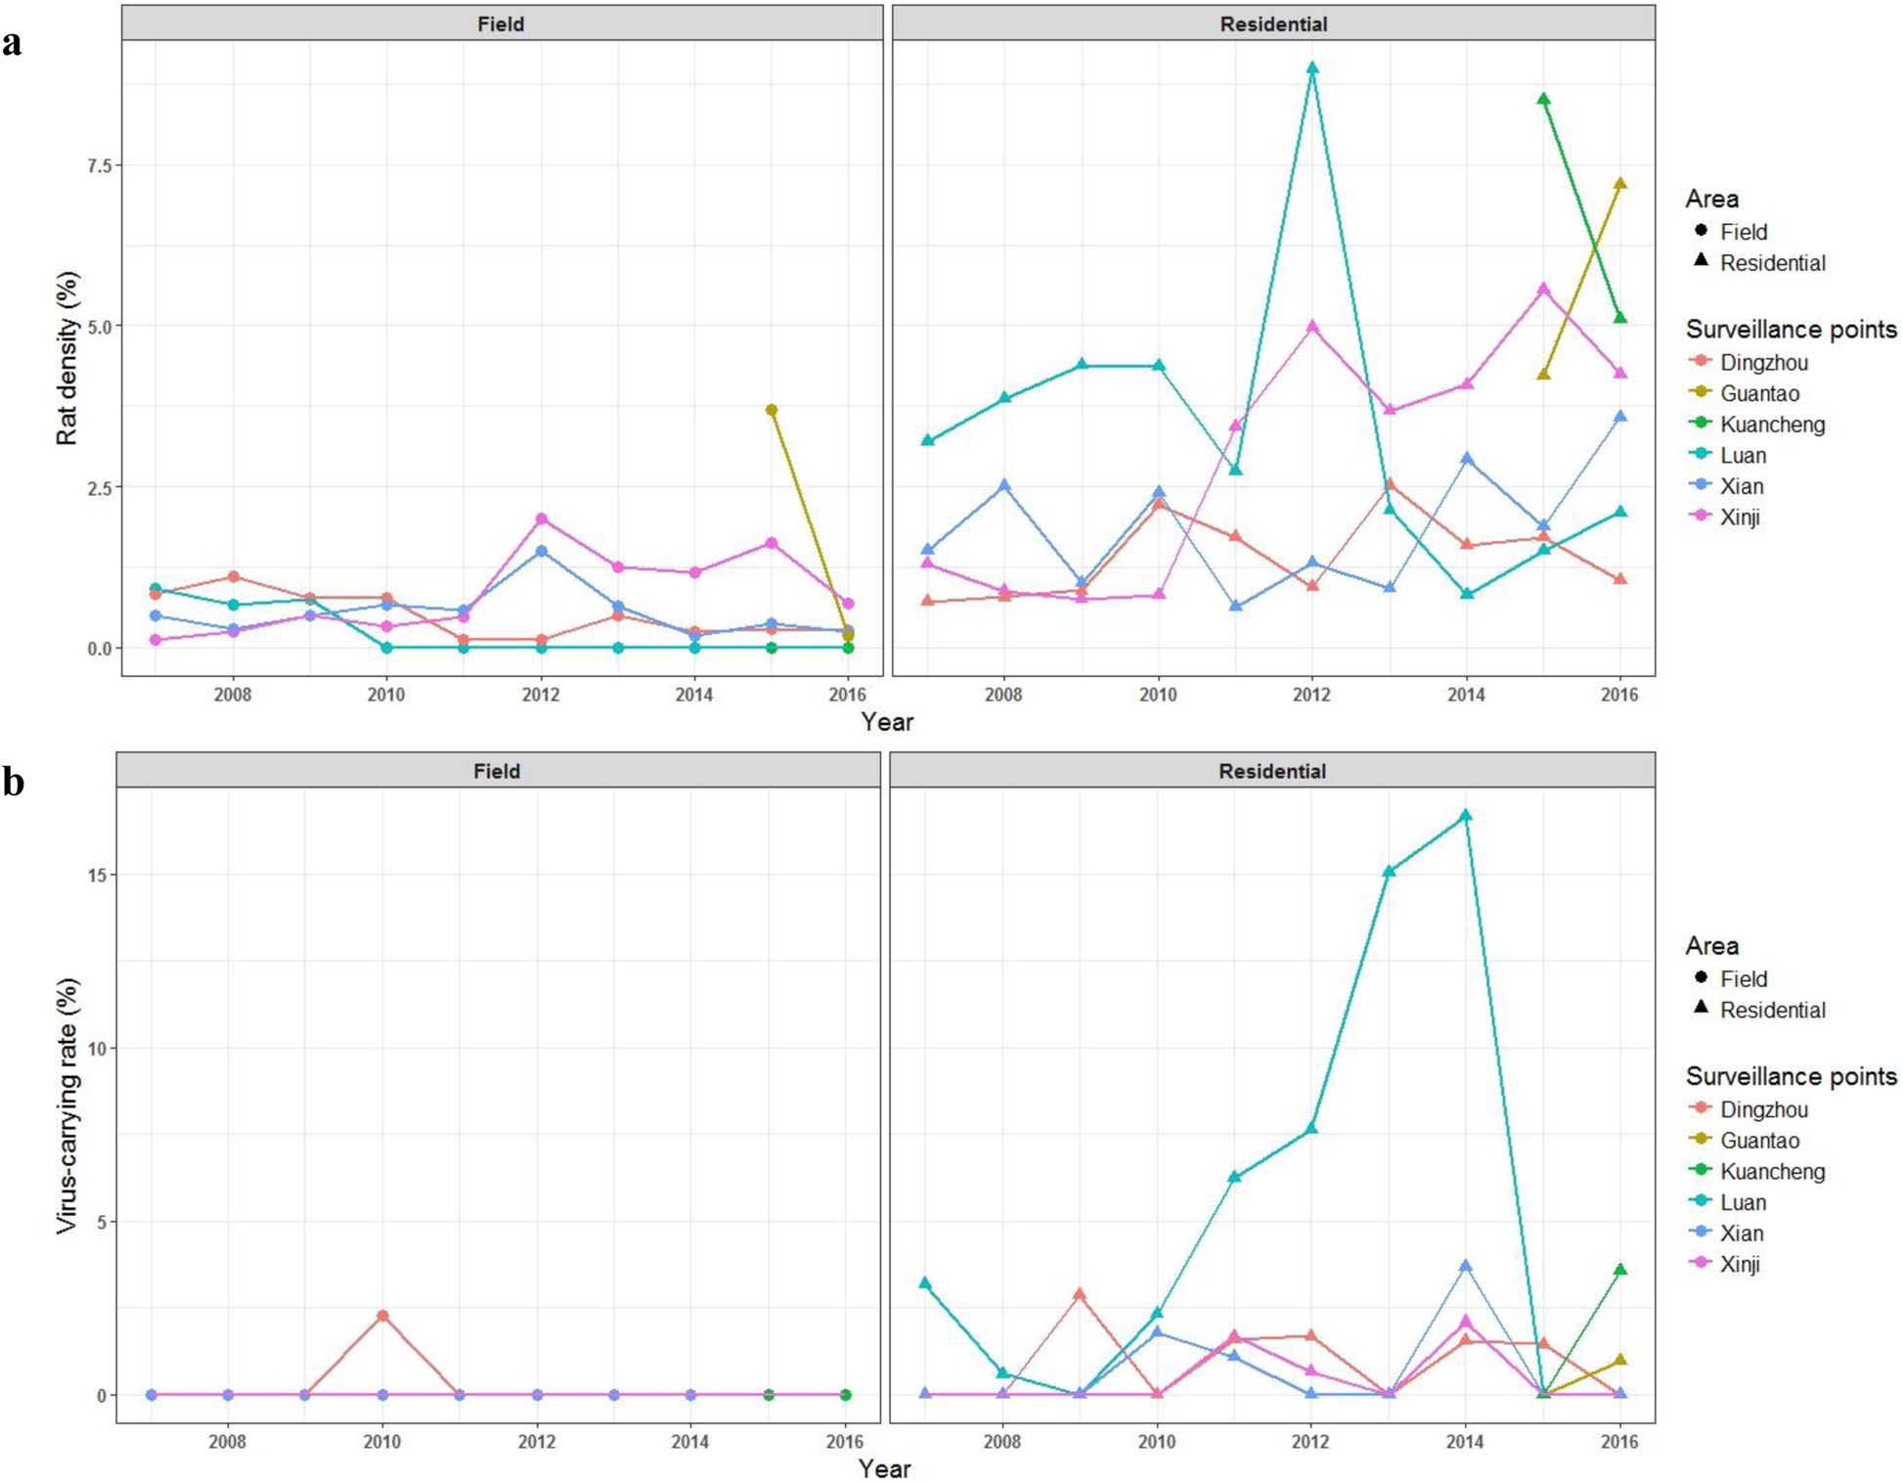The height and width of the screenshot is (1483, 1903).
Task: Click the 'Virus-carrying rate (%)' axis title
Action: coord(66,1105)
